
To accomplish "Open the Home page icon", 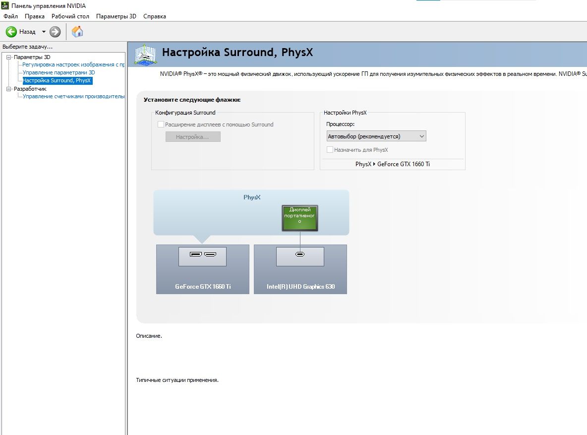I will tap(77, 31).
